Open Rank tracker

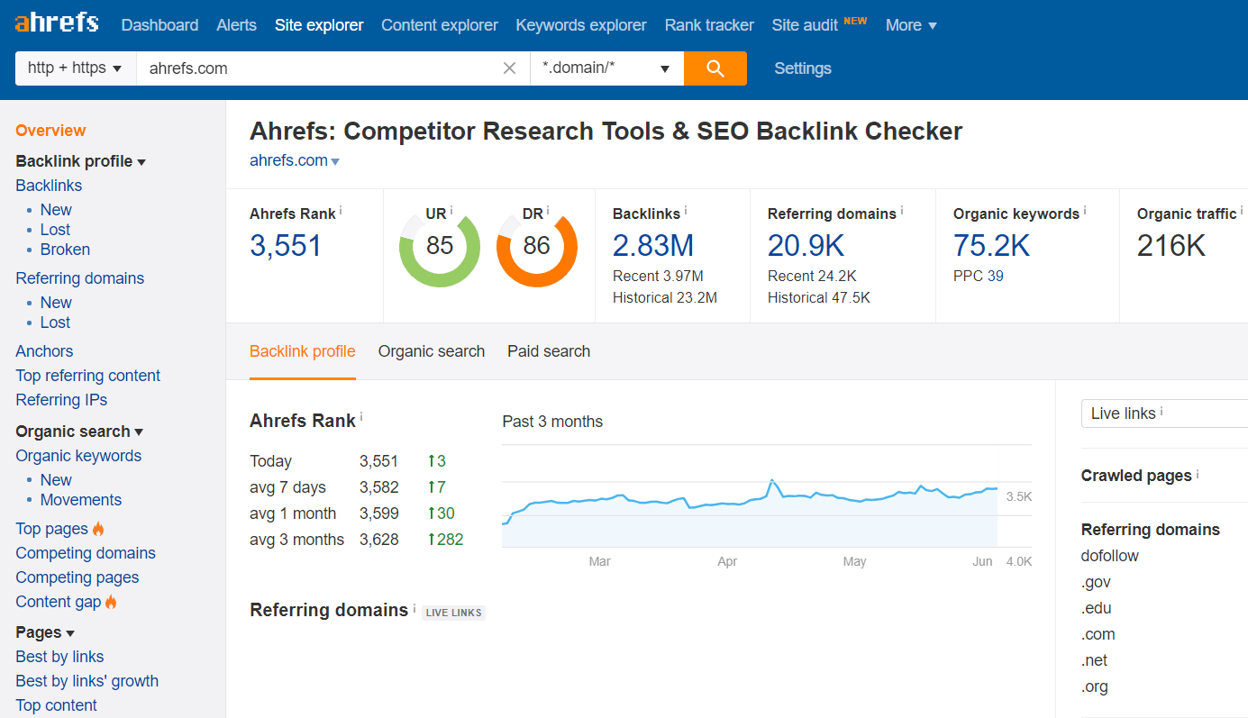(709, 25)
